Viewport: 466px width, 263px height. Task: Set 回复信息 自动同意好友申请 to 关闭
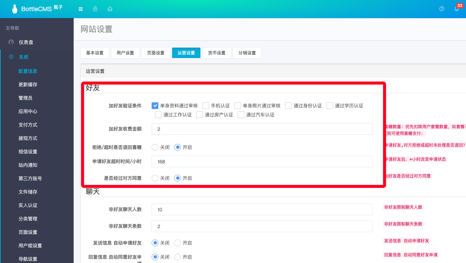pyautogui.click(x=155, y=257)
